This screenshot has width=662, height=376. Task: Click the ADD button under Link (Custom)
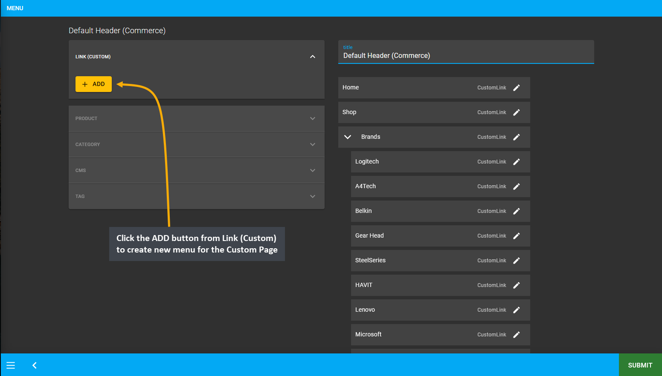click(x=93, y=84)
